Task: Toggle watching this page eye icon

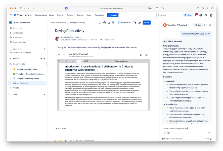Action: coord(113,22)
